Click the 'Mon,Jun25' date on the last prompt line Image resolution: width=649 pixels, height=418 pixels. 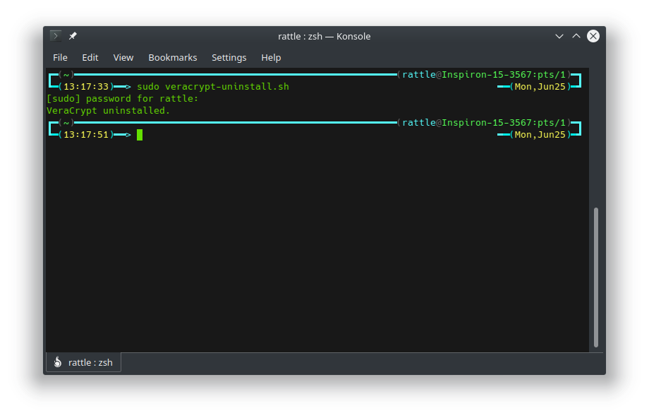pos(540,135)
